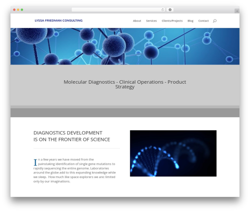The width and height of the screenshot is (250, 212).
Task: Click the green maximize window dot
Action: click(22, 10)
